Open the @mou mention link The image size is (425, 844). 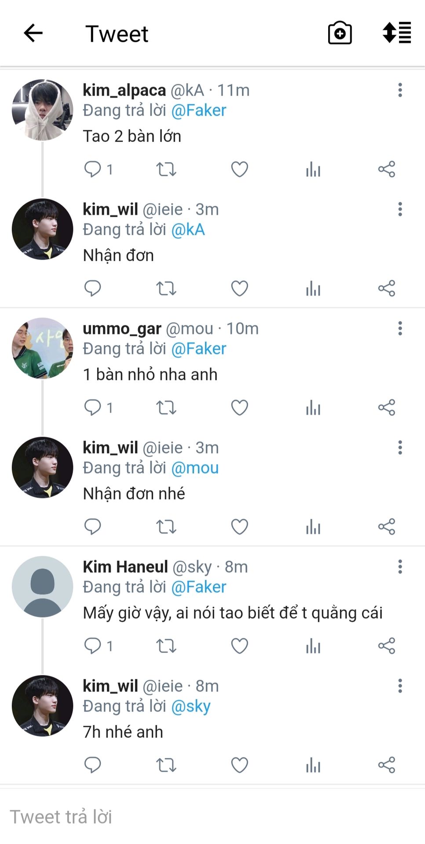click(x=194, y=468)
